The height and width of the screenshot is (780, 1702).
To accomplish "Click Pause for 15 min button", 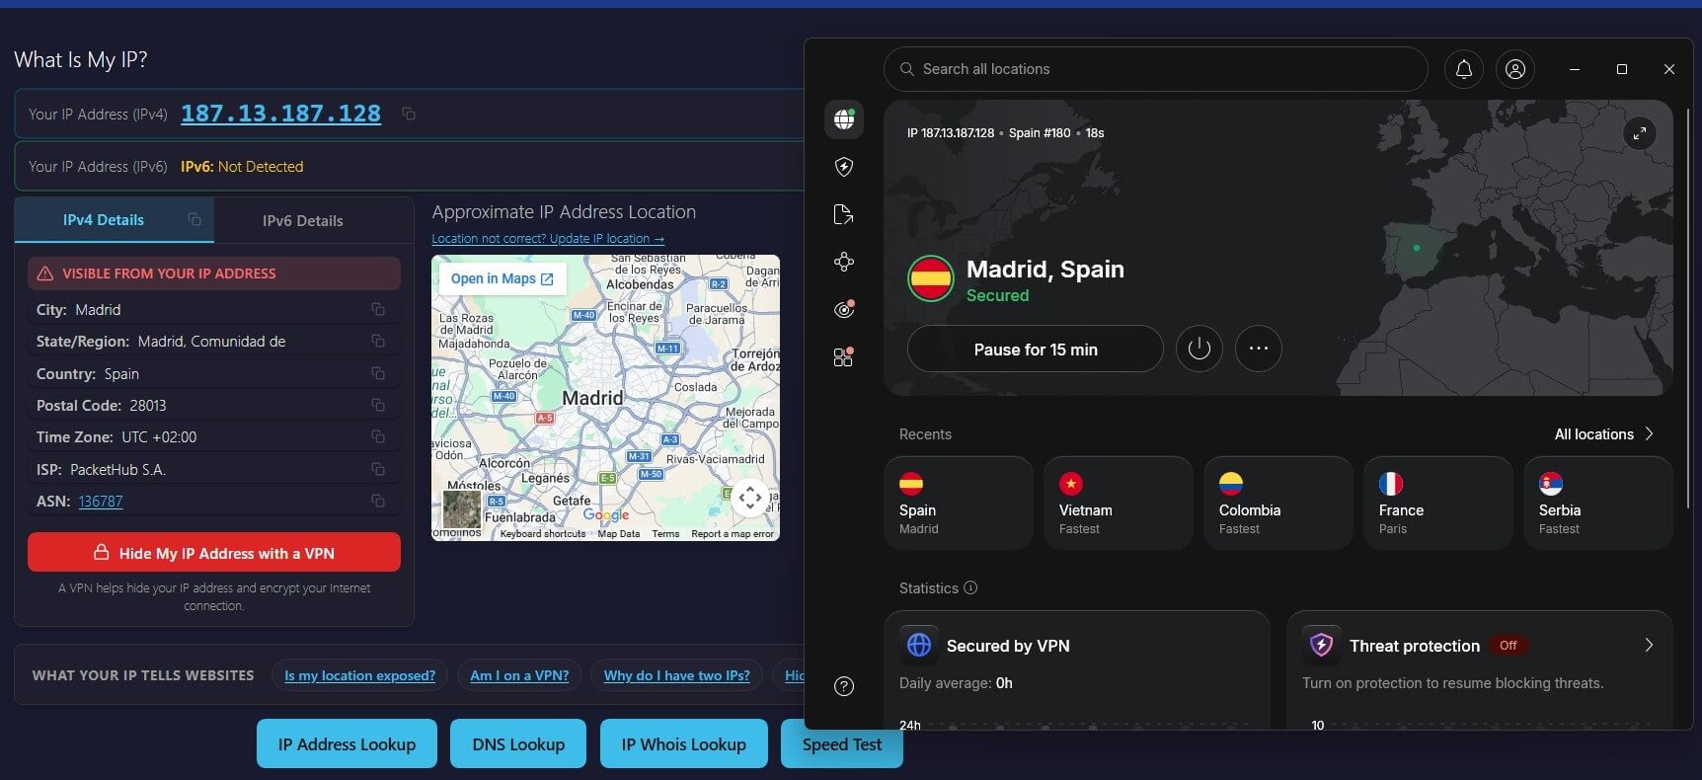I will coord(1036,350).
